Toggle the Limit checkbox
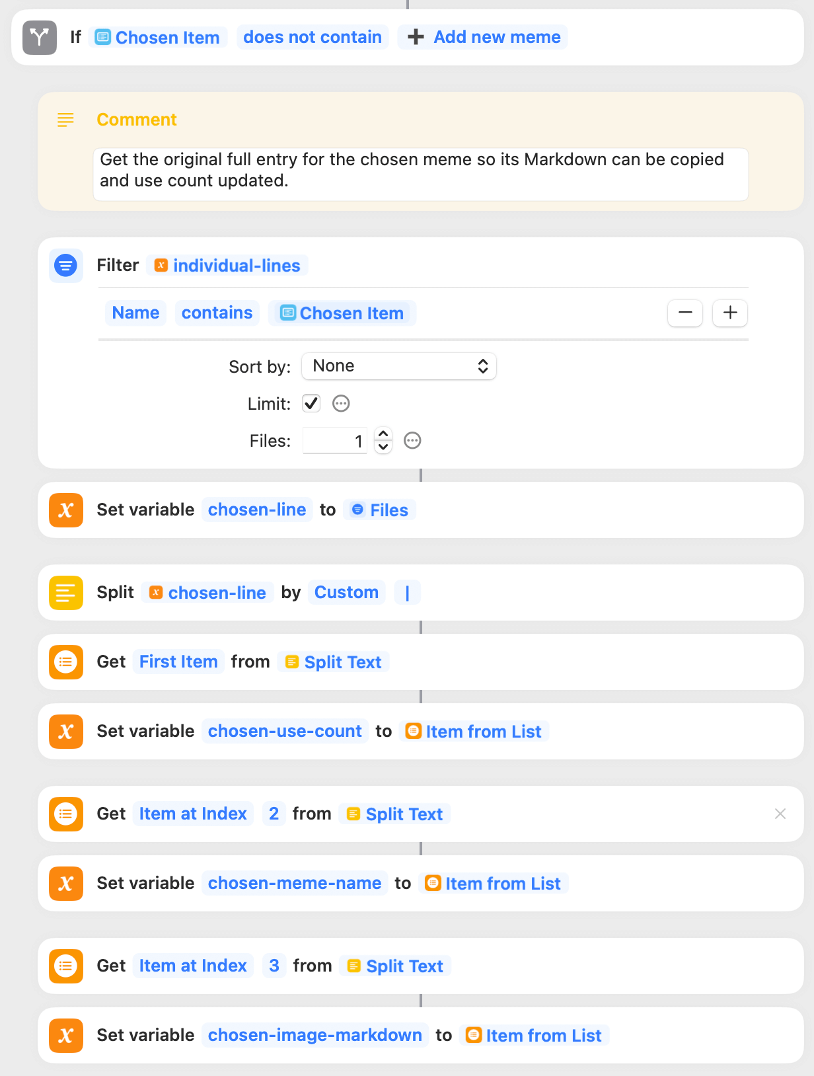The height and width of the screenshot is (1076, 814). tap(311, 403)
